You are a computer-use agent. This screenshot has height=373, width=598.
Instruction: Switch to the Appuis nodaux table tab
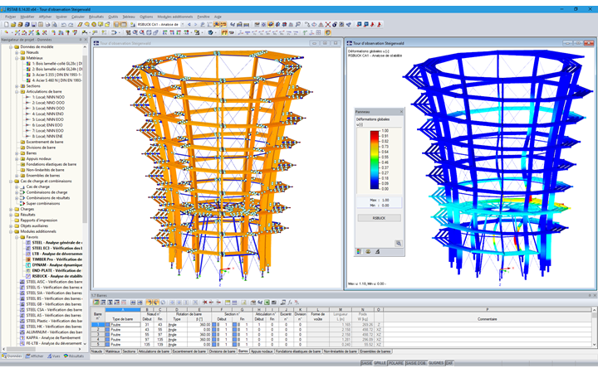tap(262, 351)
